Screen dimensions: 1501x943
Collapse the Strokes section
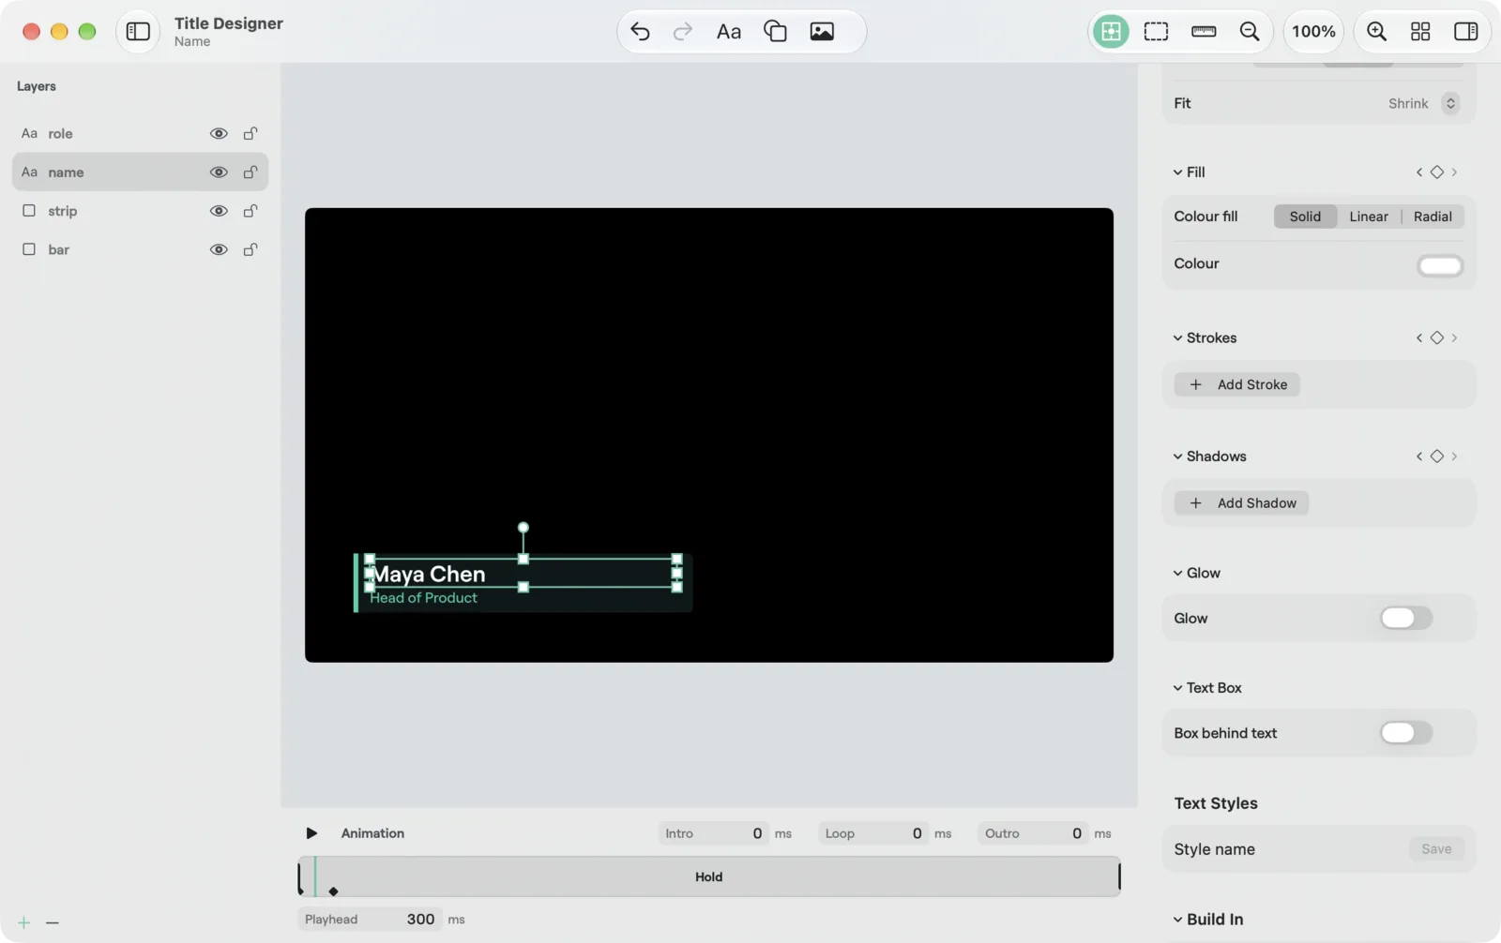[x=1177, y=338]
